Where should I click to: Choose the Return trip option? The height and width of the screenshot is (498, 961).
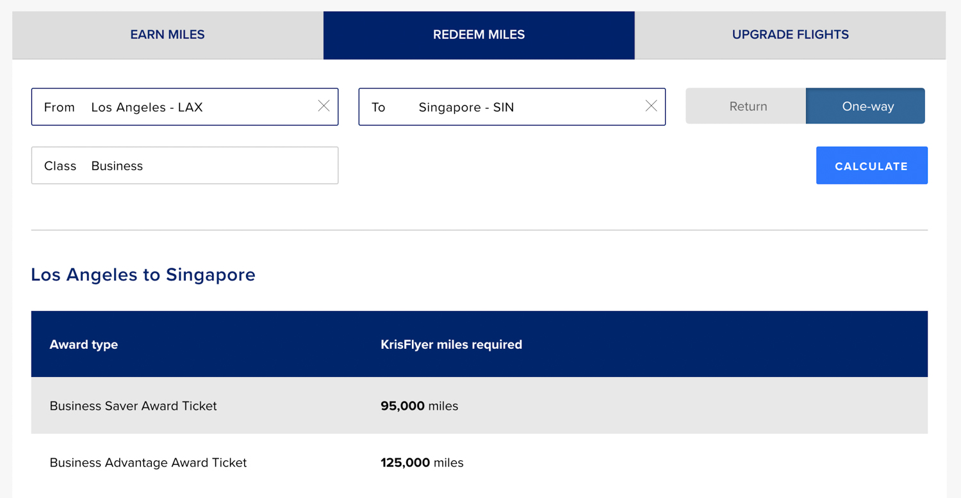click(x=746, y=106)
